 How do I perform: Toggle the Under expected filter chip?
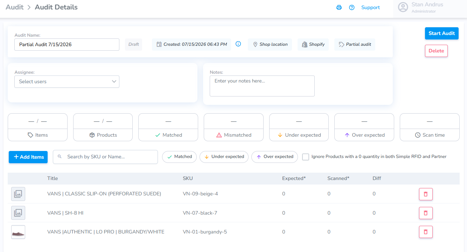click(224, 157)
